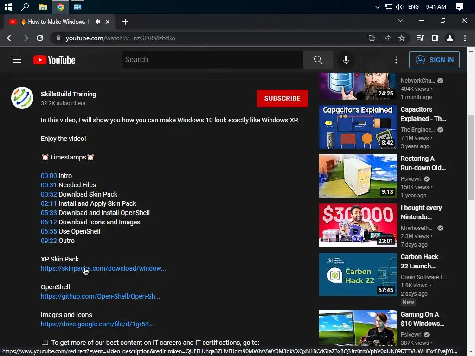Image resolution: width=475 pixels, height=356 pixels.
Task: Mute the YouTube tab audio
Action: 97,21
